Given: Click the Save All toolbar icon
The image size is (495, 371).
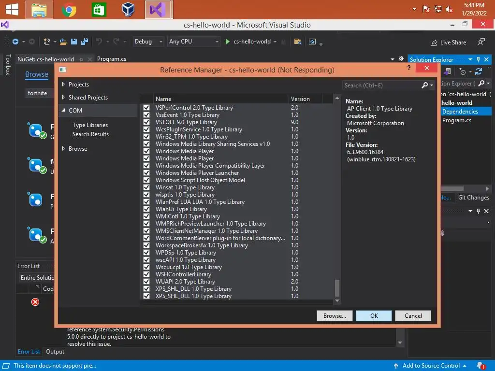Looking at the screenshot, I should [85, 42].
